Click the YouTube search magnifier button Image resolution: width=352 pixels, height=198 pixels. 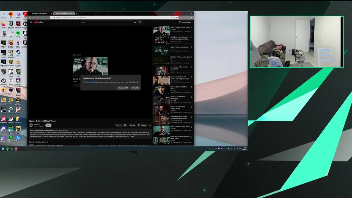click(140, 22)
